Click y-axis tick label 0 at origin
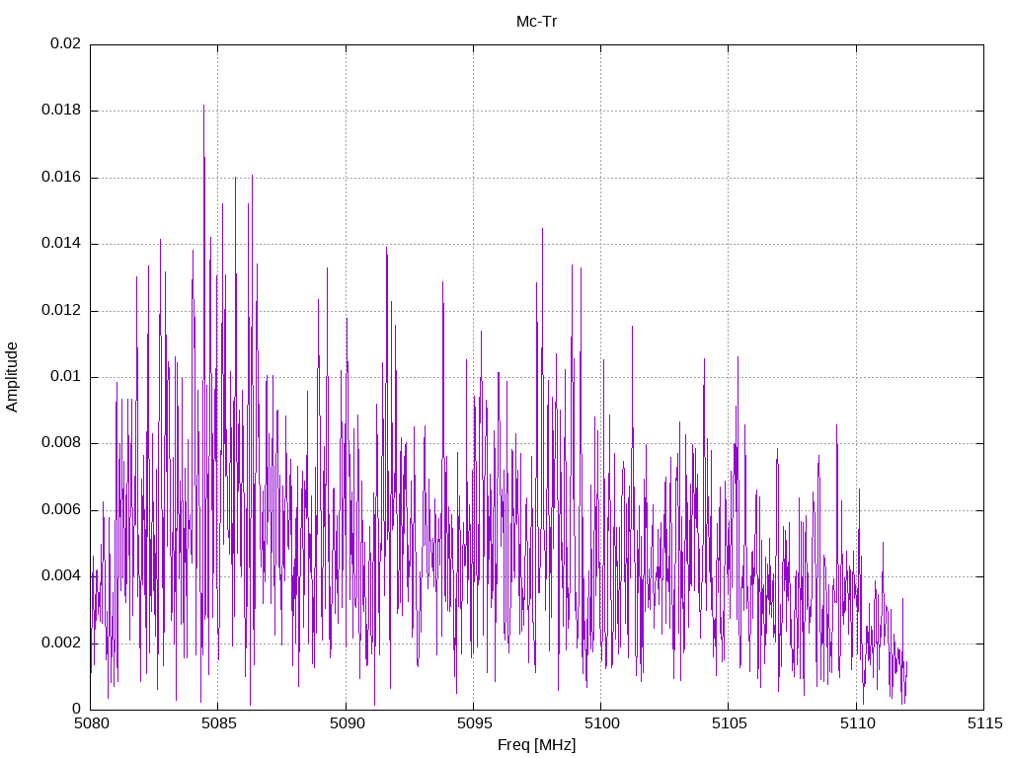 pos(77,710)
